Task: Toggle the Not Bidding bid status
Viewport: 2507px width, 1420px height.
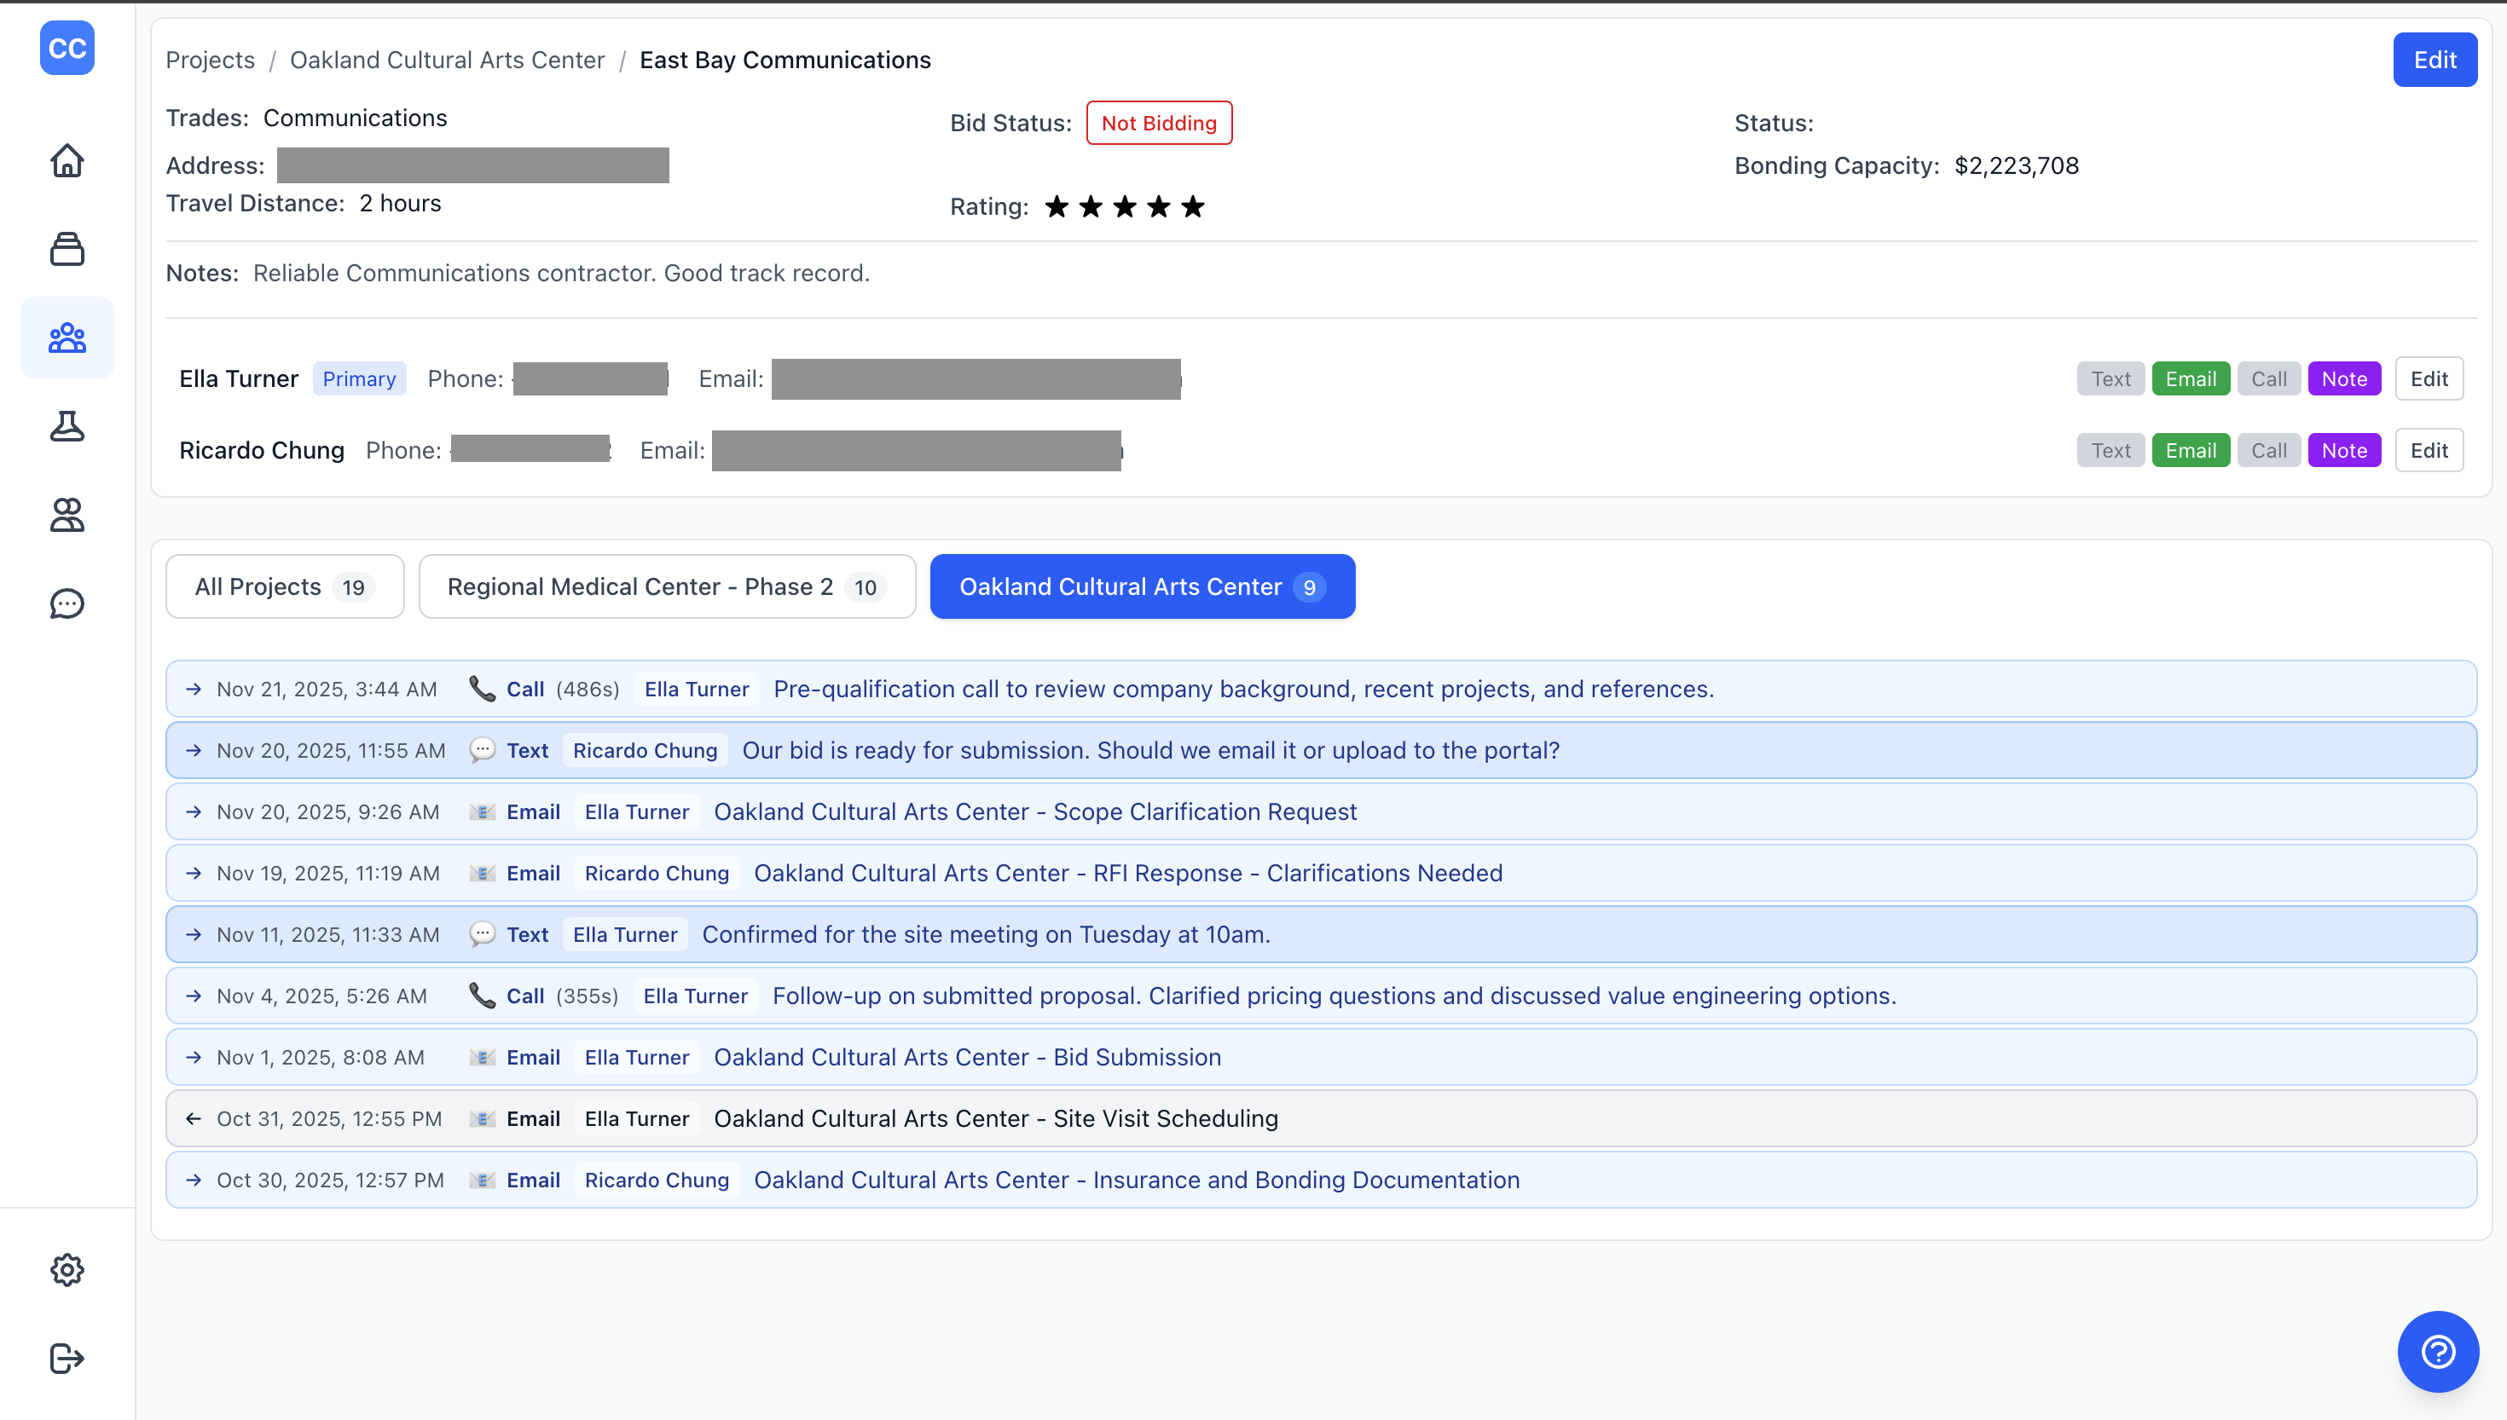Action: click(1159, 123)
